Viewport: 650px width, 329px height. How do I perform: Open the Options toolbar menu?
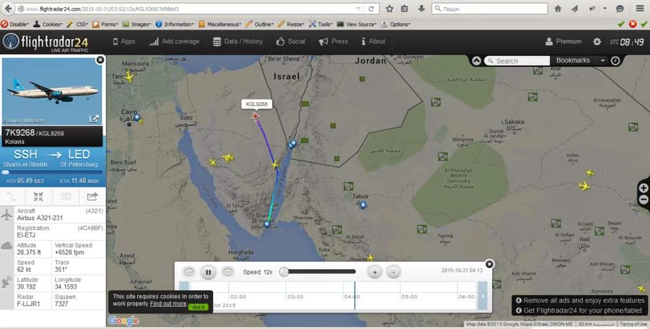[396, 25]
